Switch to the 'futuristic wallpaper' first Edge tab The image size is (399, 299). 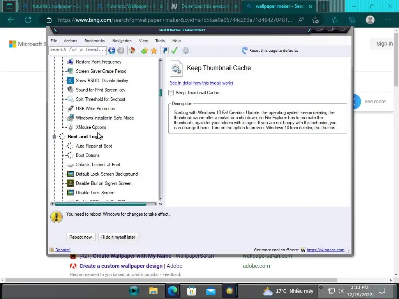coord(56,6)
